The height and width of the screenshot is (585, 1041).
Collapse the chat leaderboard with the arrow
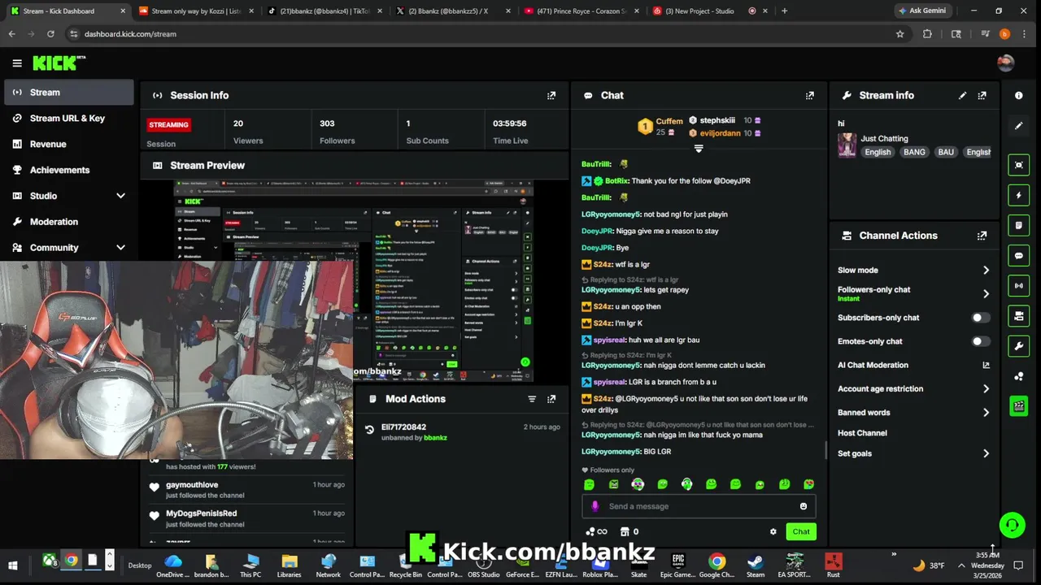point(698,149)
